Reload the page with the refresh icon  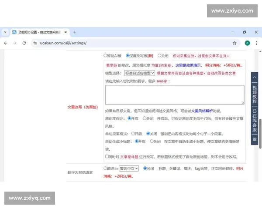pyautogui.click(x=24, y=43)
